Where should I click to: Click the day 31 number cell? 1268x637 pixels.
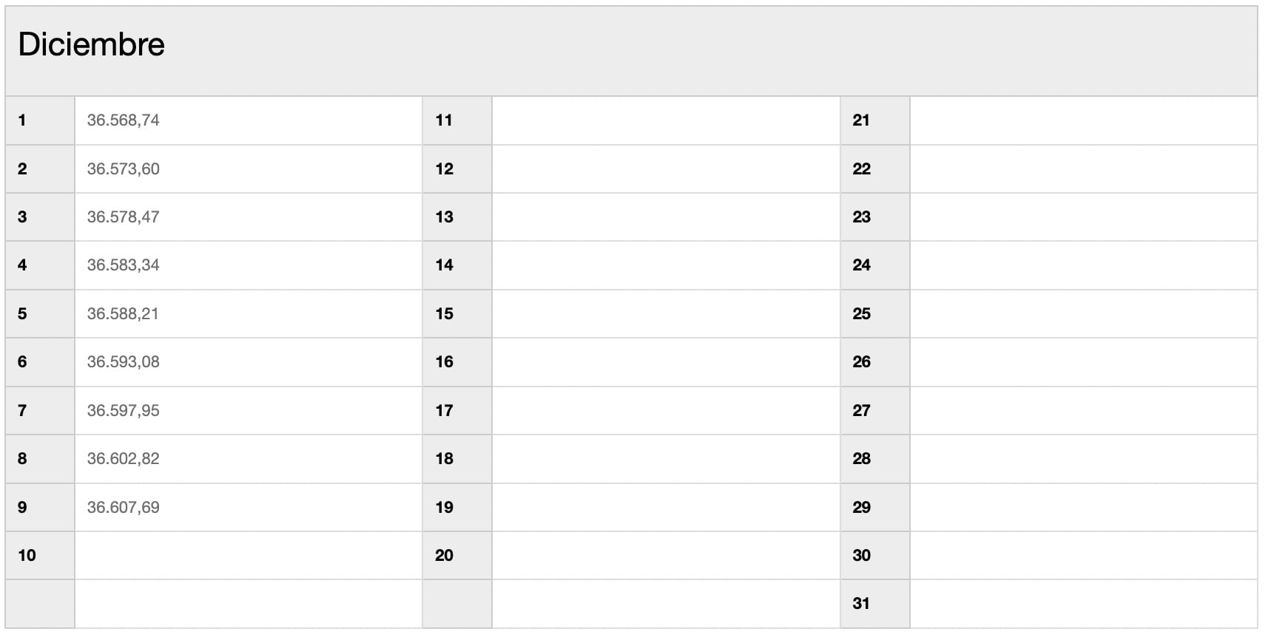pos(861,604)
